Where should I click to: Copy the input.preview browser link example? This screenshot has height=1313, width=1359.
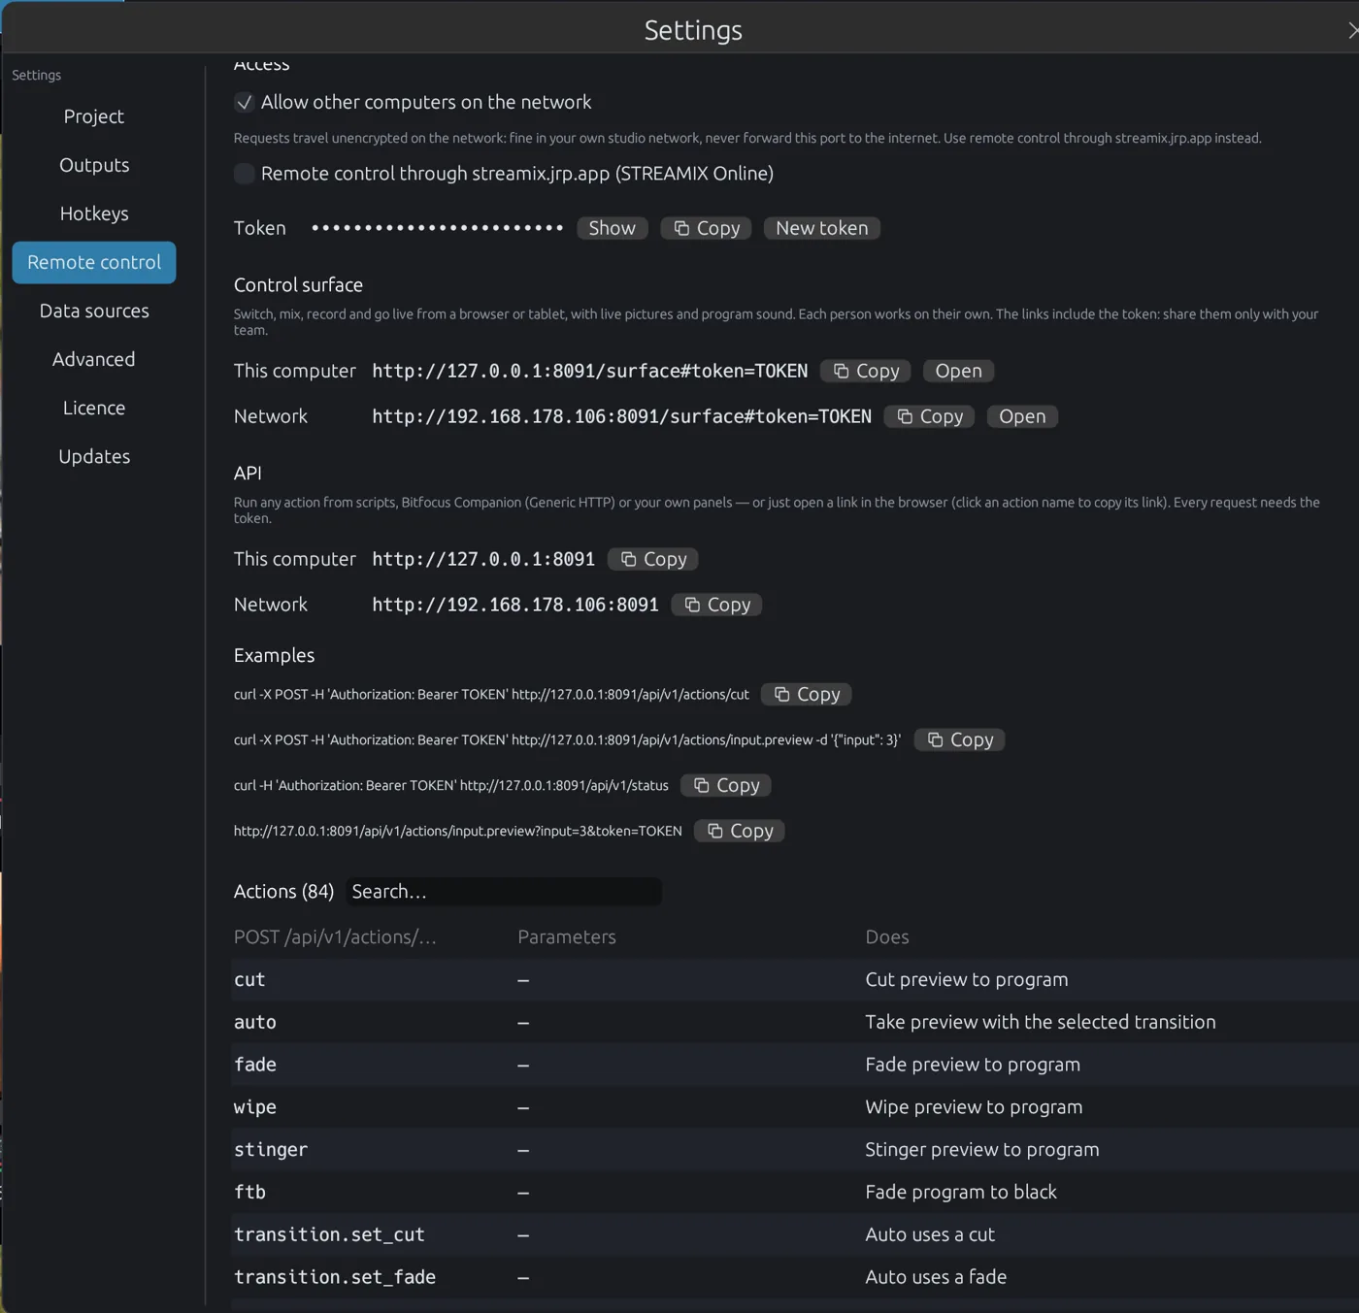(x=739, y=831)
